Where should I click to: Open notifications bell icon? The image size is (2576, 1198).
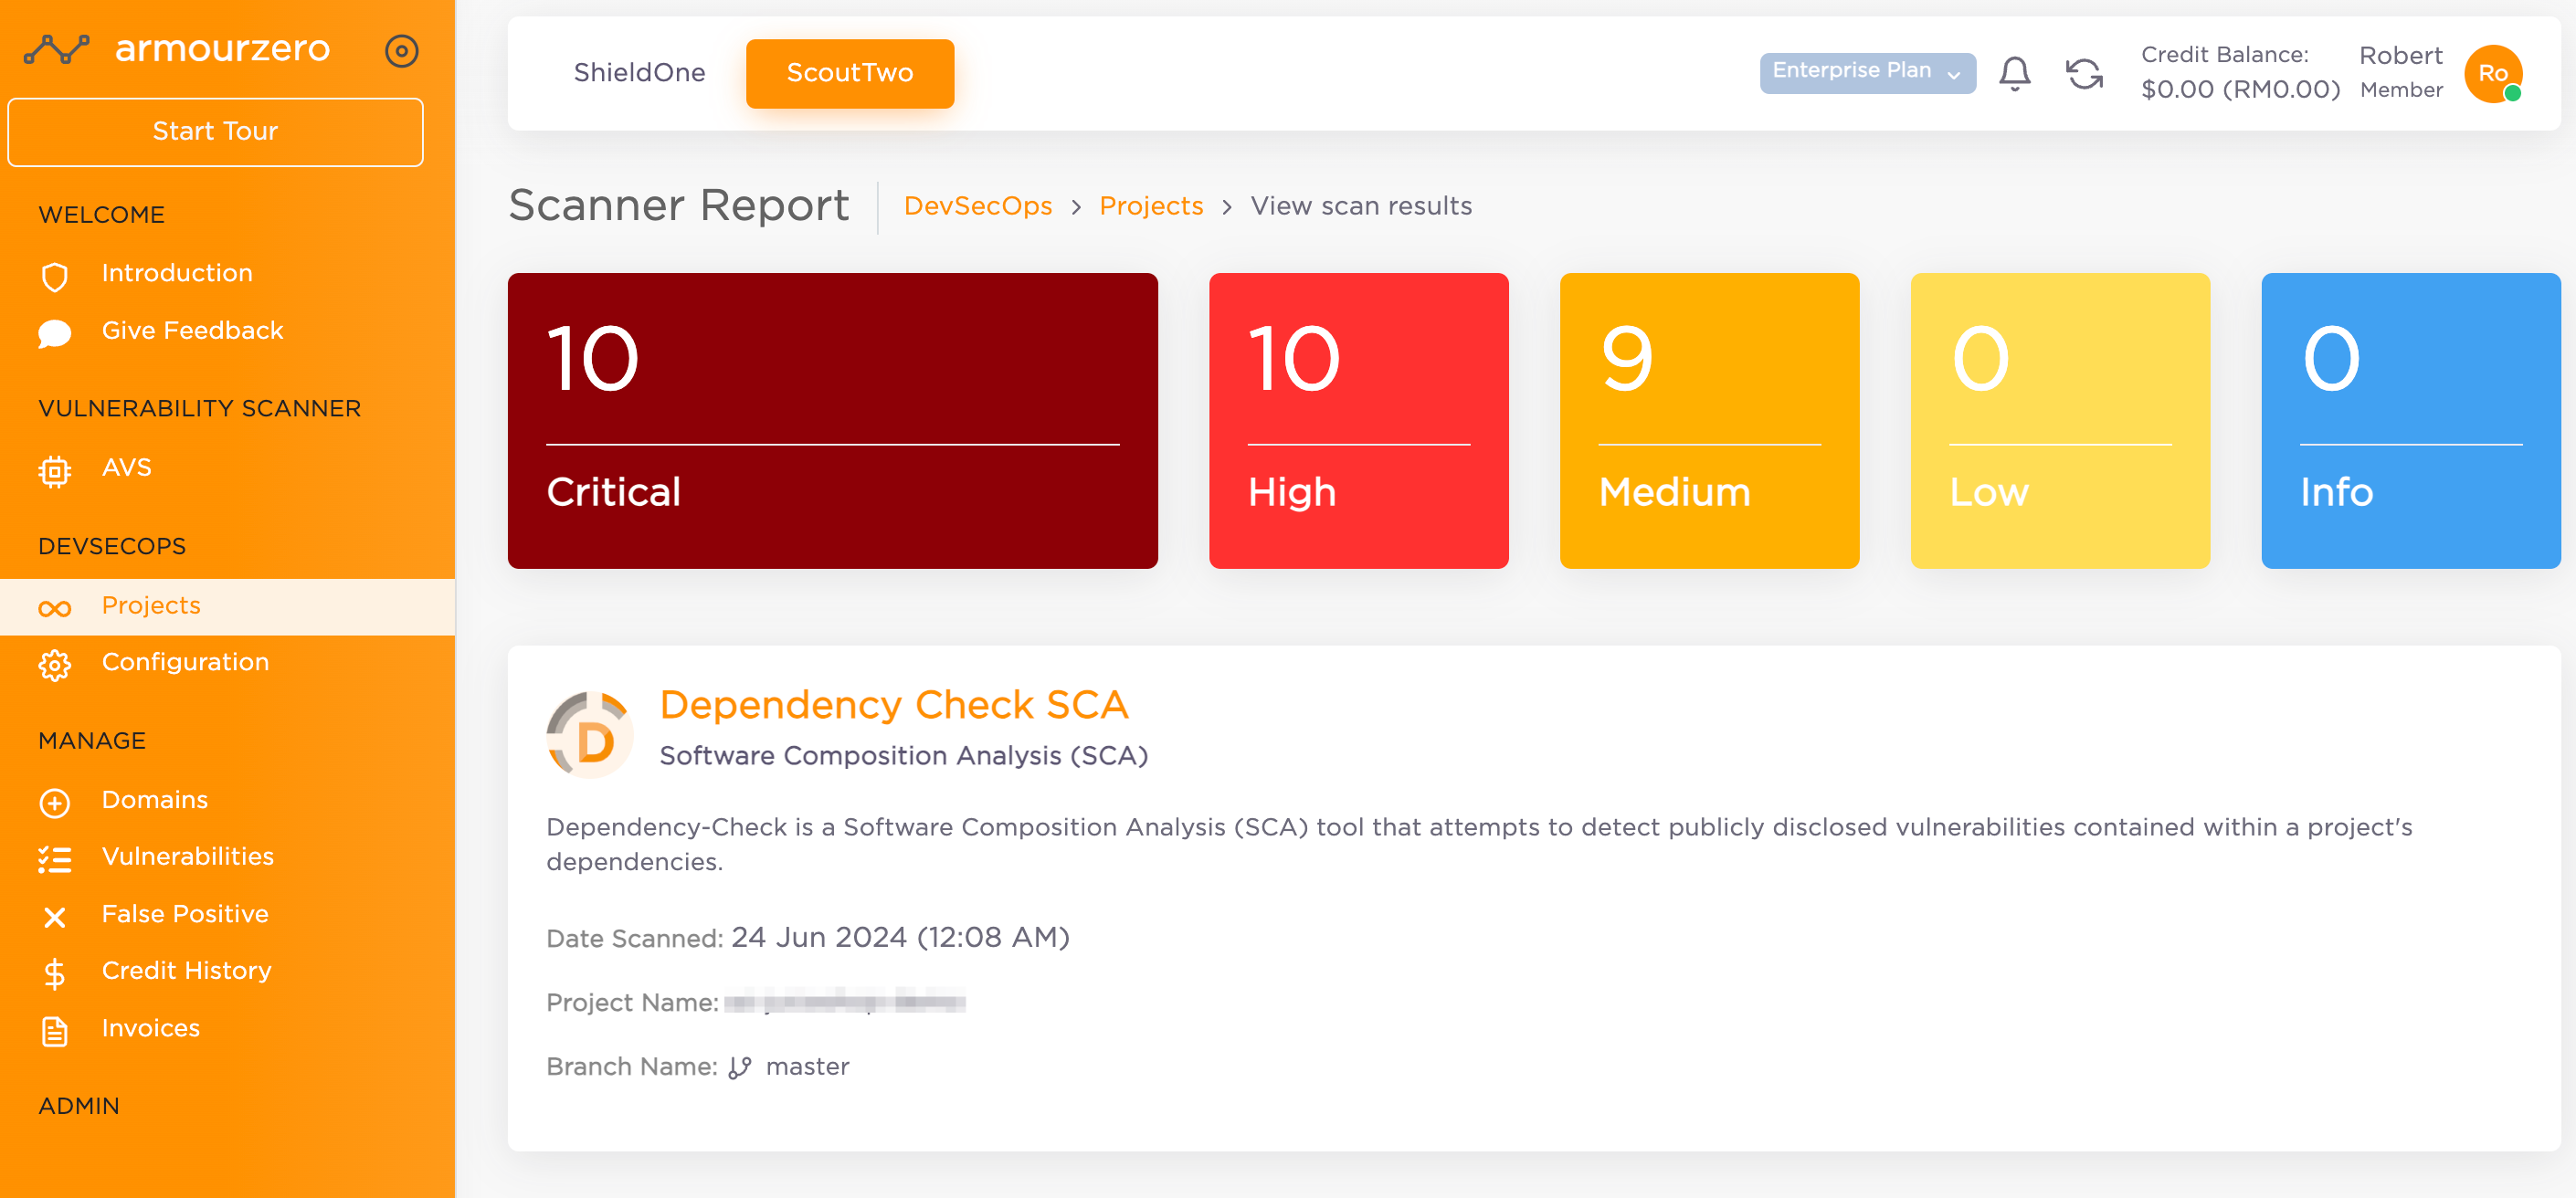[2014, 73]
